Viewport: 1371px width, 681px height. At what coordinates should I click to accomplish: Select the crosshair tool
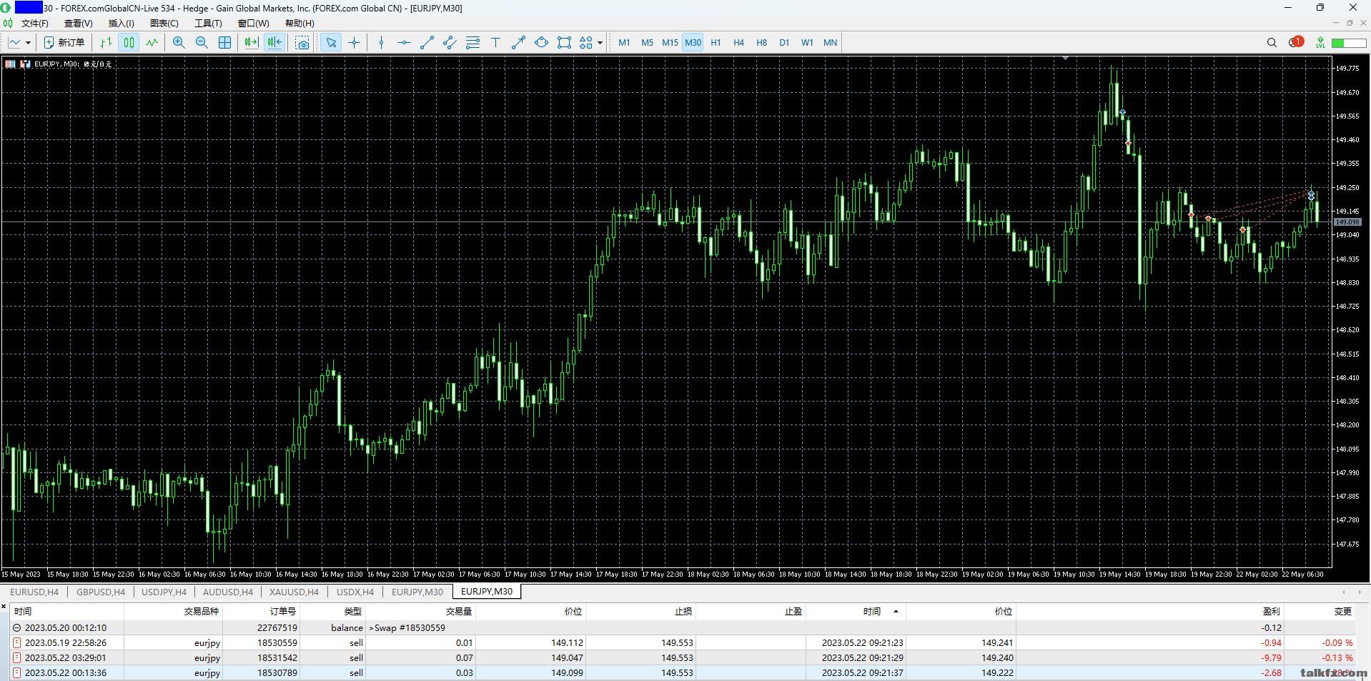tap(354, 42)
